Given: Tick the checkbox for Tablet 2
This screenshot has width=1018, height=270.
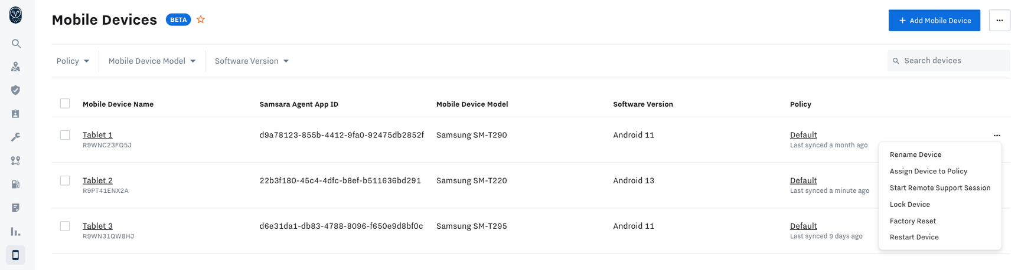Looking at the screenshot, I should (65, 180).
